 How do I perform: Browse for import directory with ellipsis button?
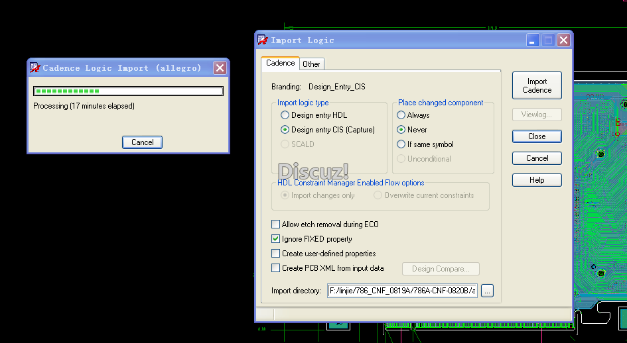coord(487,291)
